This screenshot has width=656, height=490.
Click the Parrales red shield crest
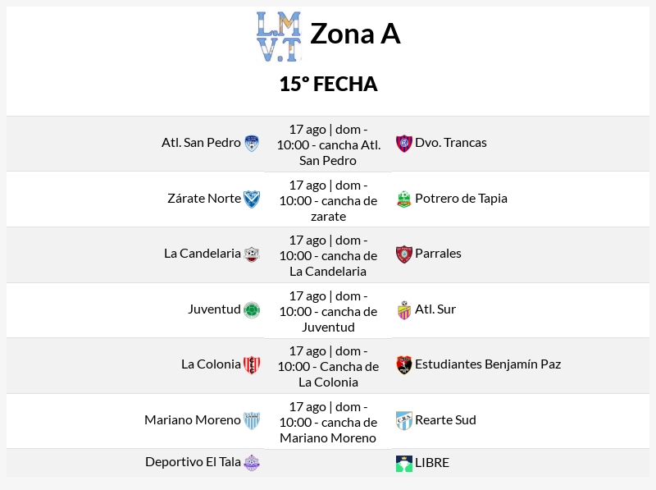point(403,254)
